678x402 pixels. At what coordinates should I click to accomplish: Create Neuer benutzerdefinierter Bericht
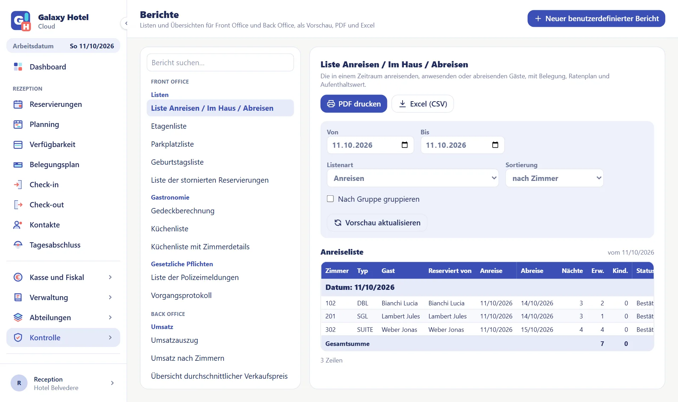pyautogui.click(x=596, y=19)
